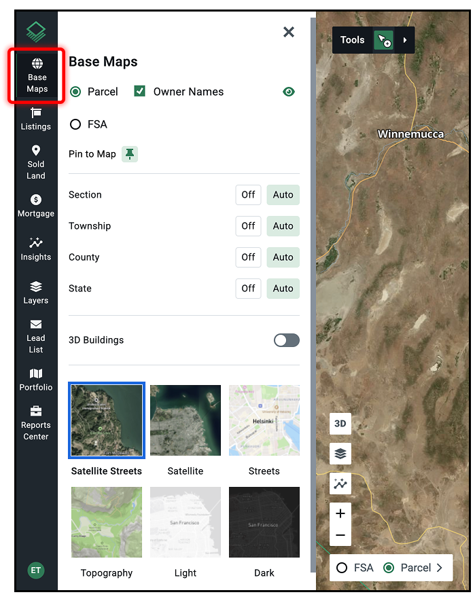Viewport: 475px width, 601px height.
Task: Click the map layers stack button
Action: tap(340, 454)
